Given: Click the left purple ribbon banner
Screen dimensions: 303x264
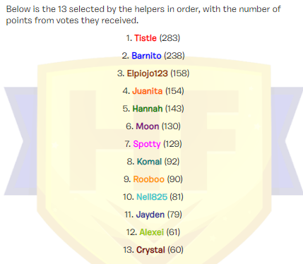Looking at the screenshot, I should click(x=20, y=141).
